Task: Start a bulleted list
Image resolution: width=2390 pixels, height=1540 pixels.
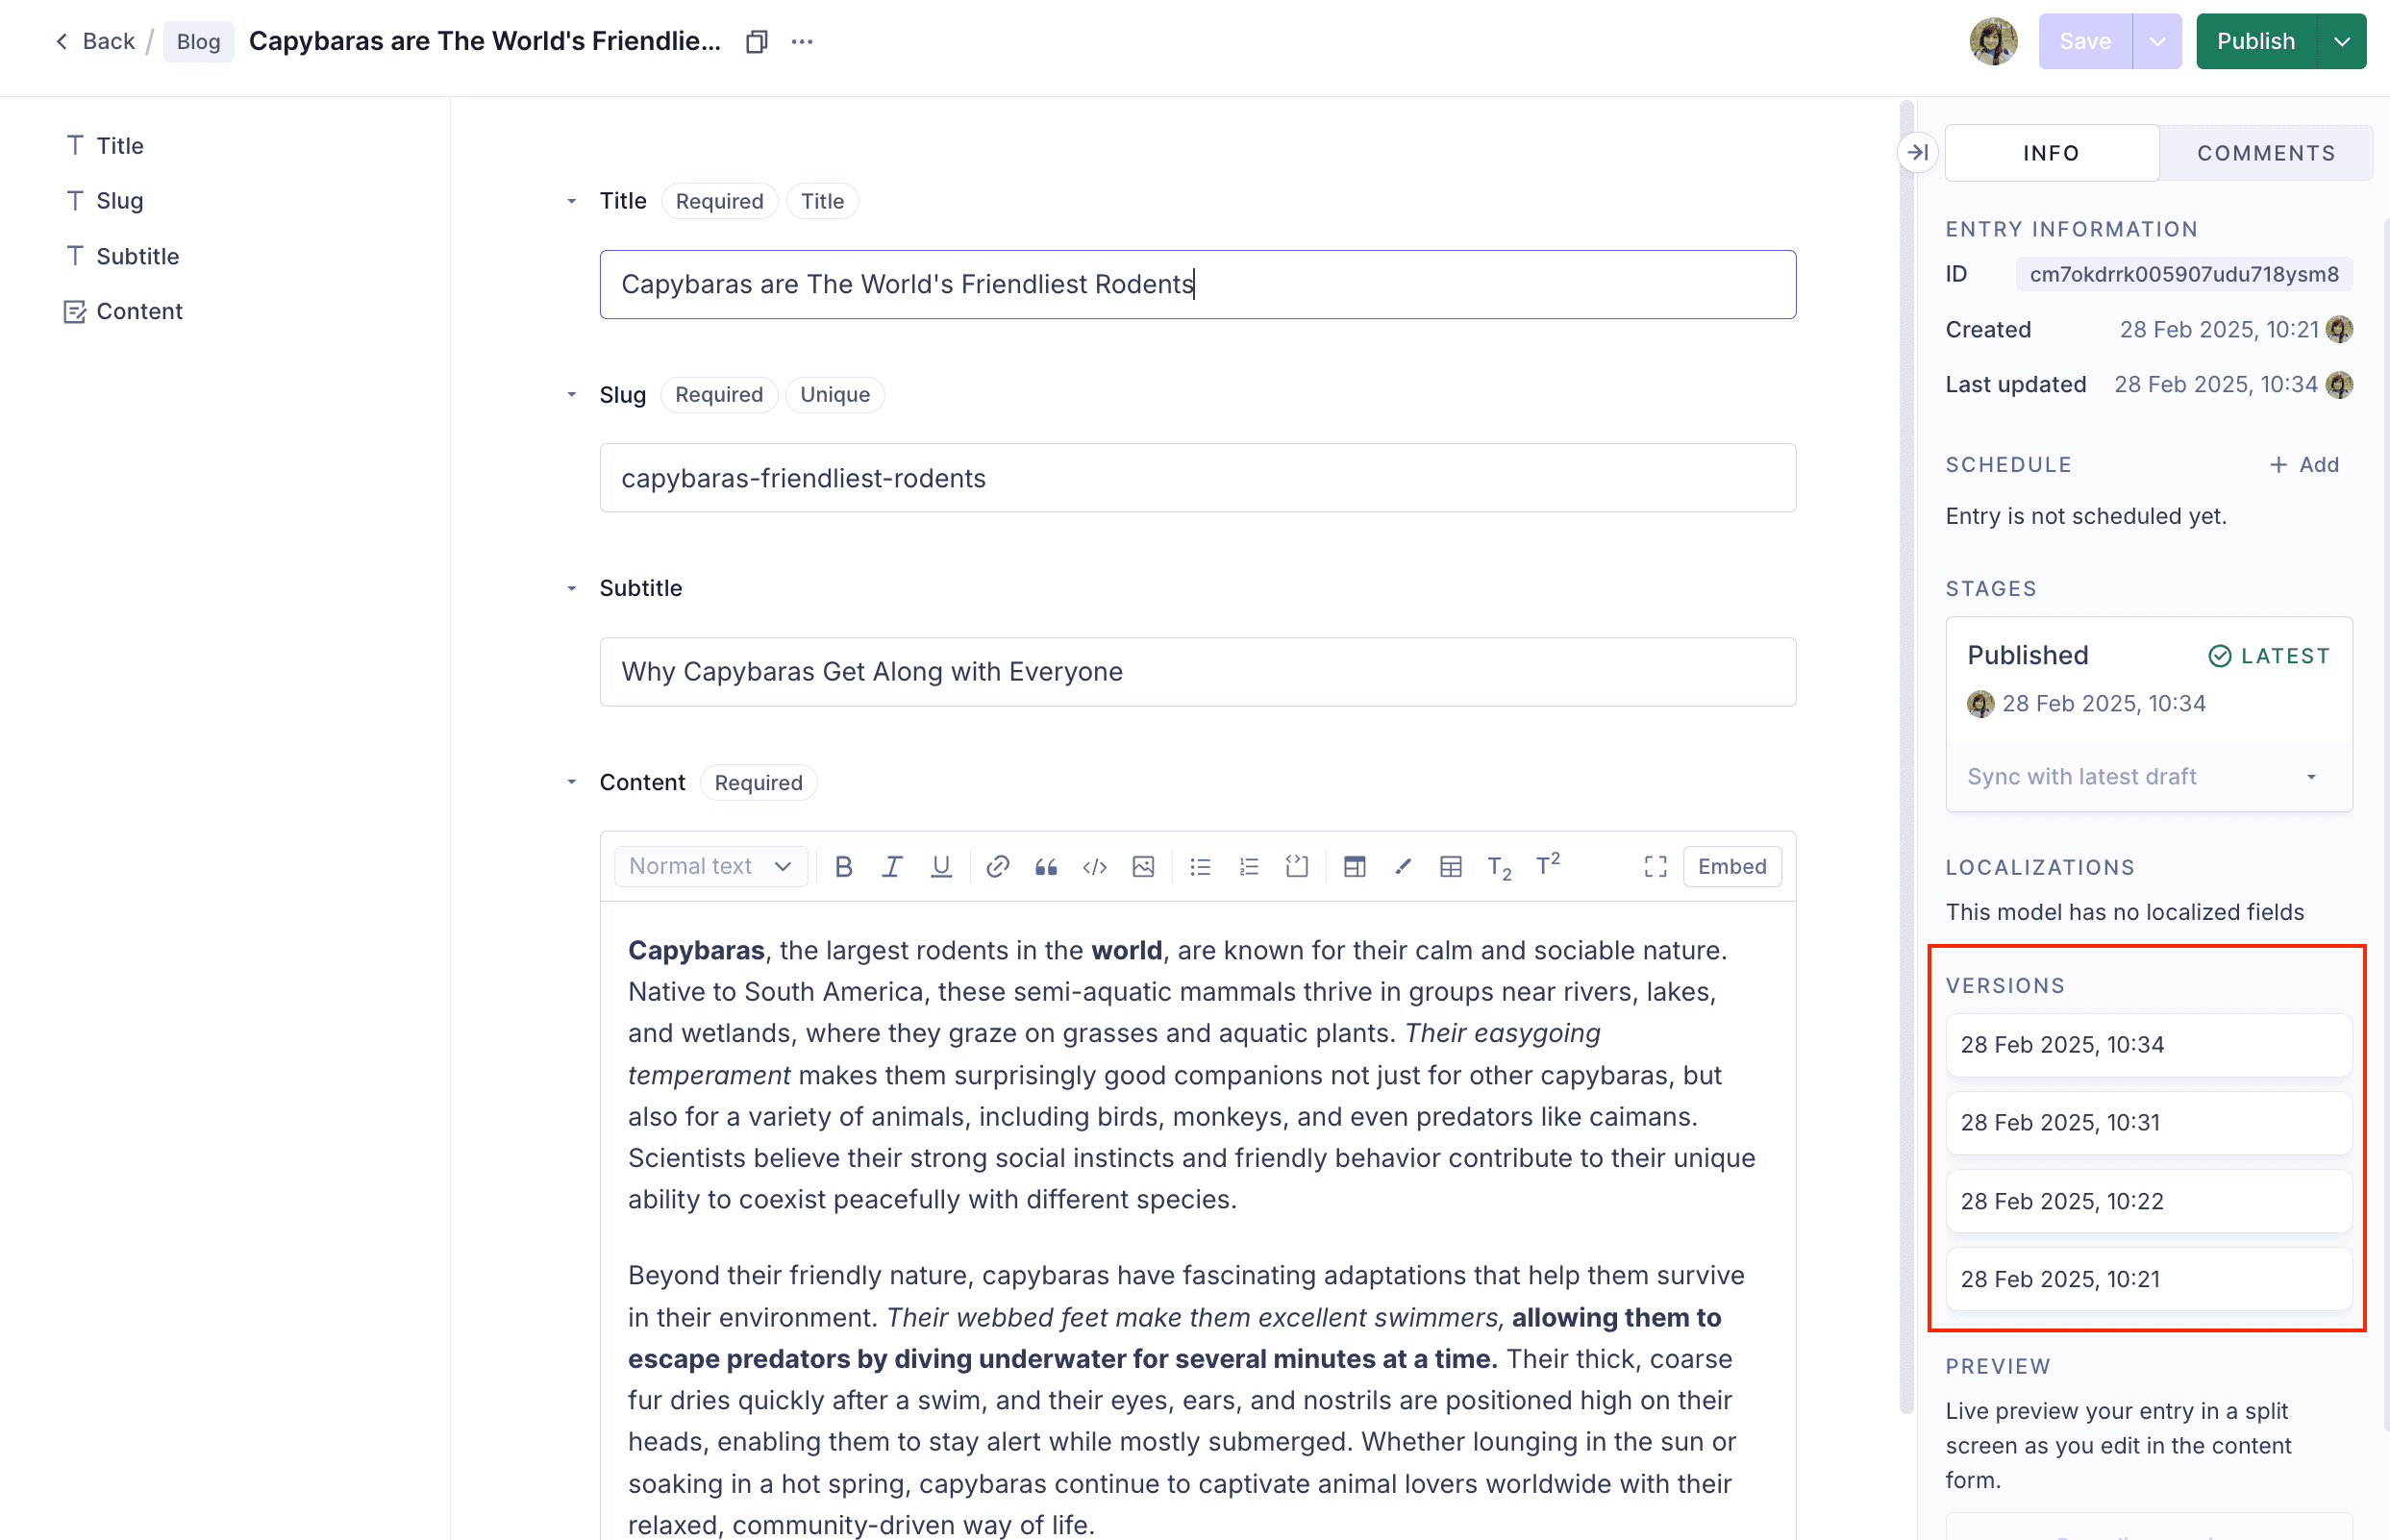Action: [1200, 866]
